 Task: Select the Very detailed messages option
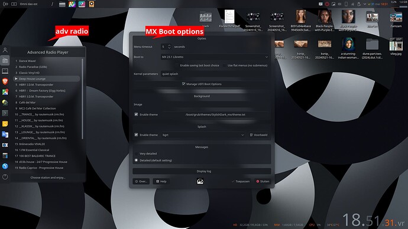(x=145, y=153)
